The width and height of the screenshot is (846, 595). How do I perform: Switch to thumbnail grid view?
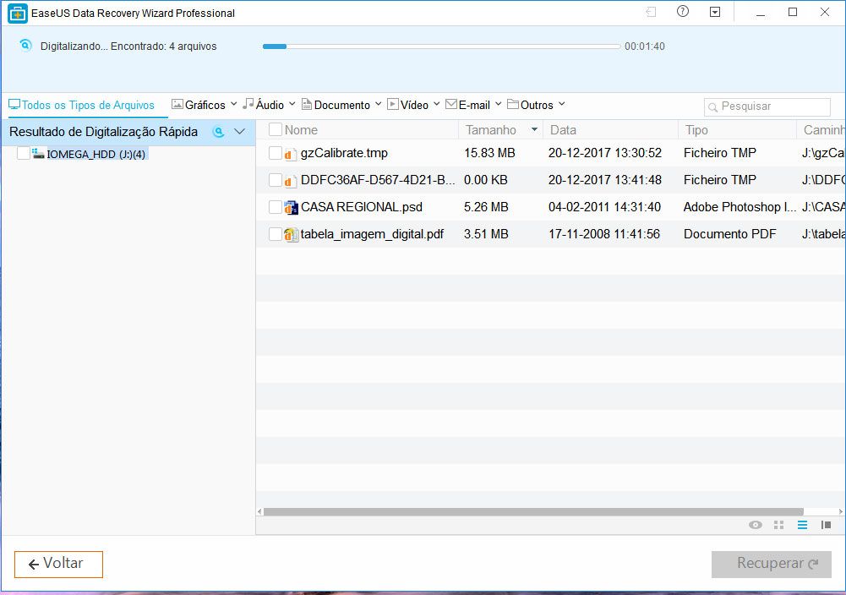point(778,525)
